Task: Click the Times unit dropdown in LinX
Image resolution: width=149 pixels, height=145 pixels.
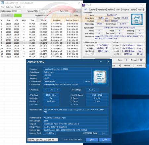Action: tap(77, 11)
